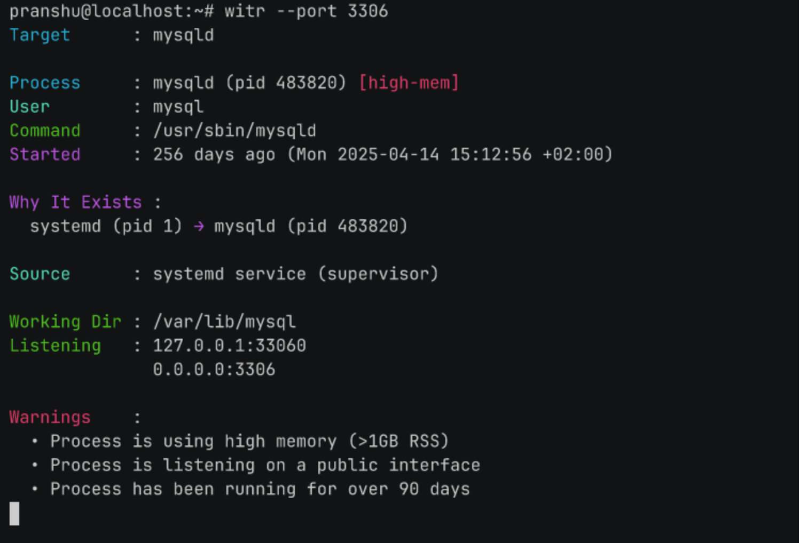The height and width of the screenshot is (543, 799).
Task: Click the public interface warning line
Action: pos(265,465)
